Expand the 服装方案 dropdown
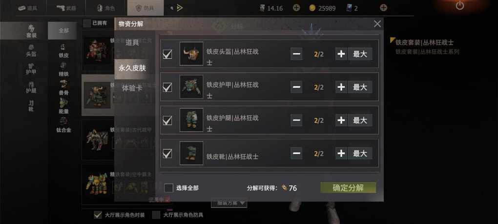 (x=229, y=203)
